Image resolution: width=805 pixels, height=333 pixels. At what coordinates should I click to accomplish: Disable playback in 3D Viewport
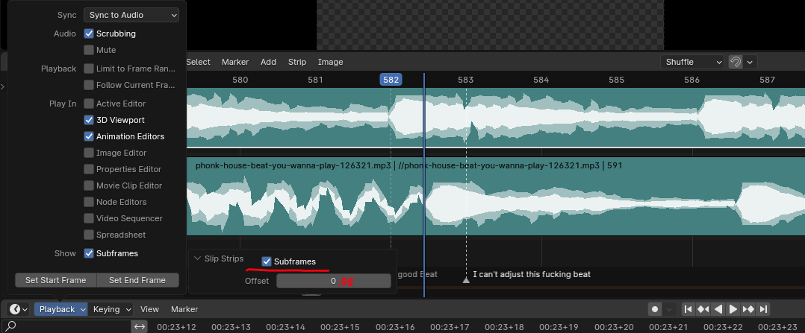88,120
